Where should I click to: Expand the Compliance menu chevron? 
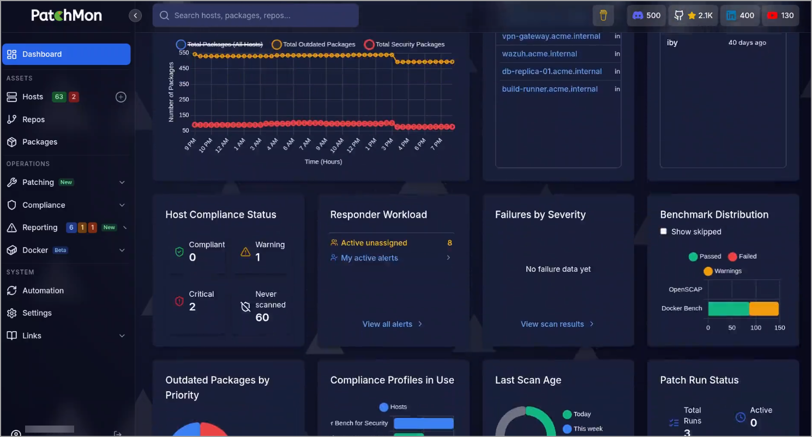122,205
